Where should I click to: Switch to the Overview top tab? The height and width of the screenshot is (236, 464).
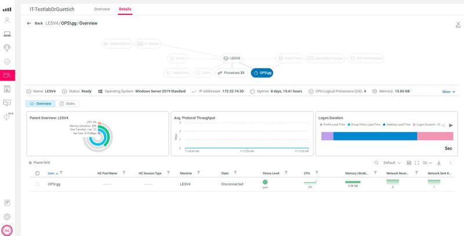click(102, 9)
